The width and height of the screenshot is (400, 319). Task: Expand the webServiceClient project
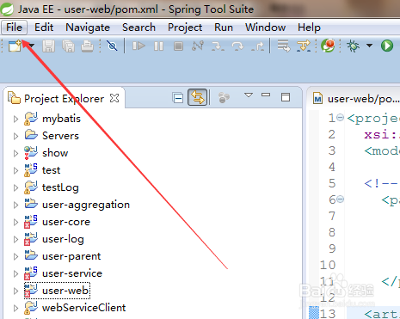pyautogui.click(x=15, y=308)
